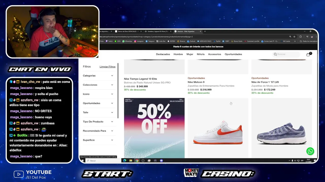Open File Explorer from the taskbar

tap(131, 161)
